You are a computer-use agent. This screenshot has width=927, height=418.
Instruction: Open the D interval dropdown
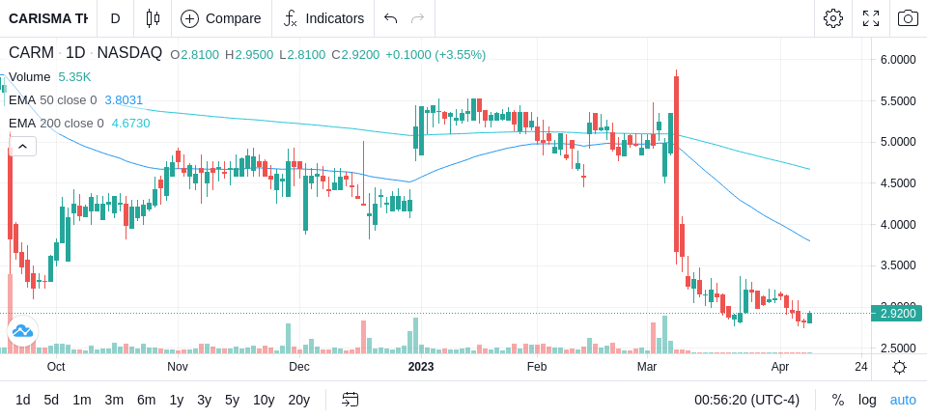click(115, 18)
